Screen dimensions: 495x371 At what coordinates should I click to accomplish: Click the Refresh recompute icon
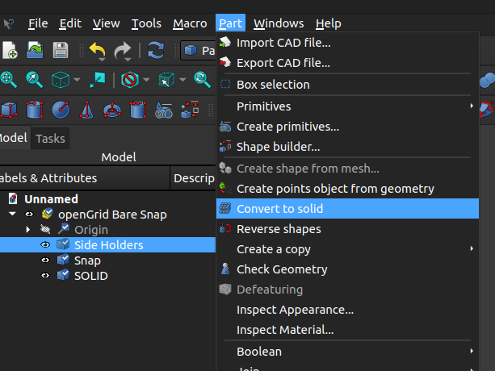click(156, 51)
